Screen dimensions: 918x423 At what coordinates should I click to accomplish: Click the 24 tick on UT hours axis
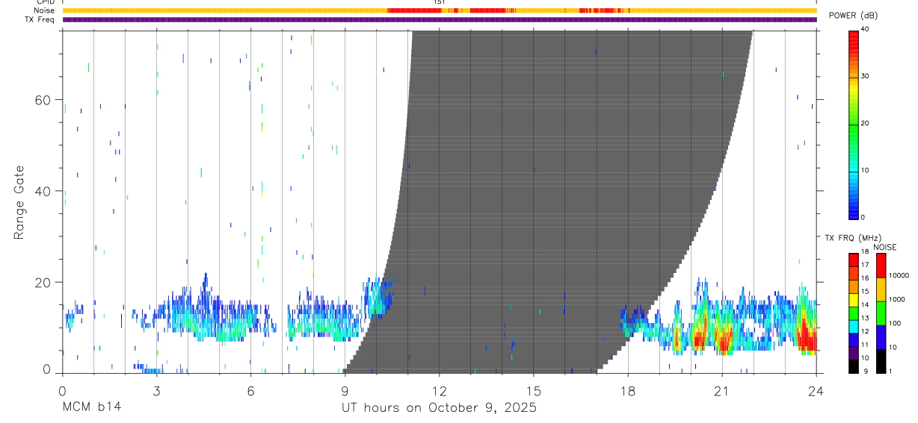[x=816, y=390]
